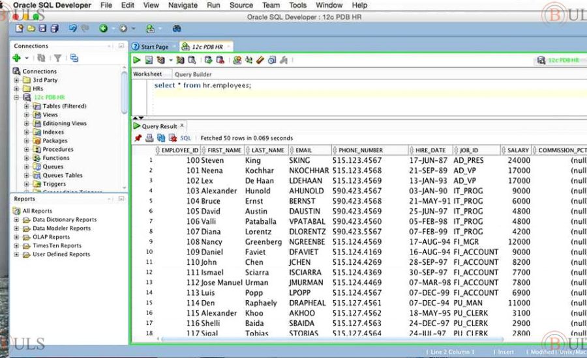Open the Tools menu
The height and width of the screenshot is (358, 587).
coord(297,5)
